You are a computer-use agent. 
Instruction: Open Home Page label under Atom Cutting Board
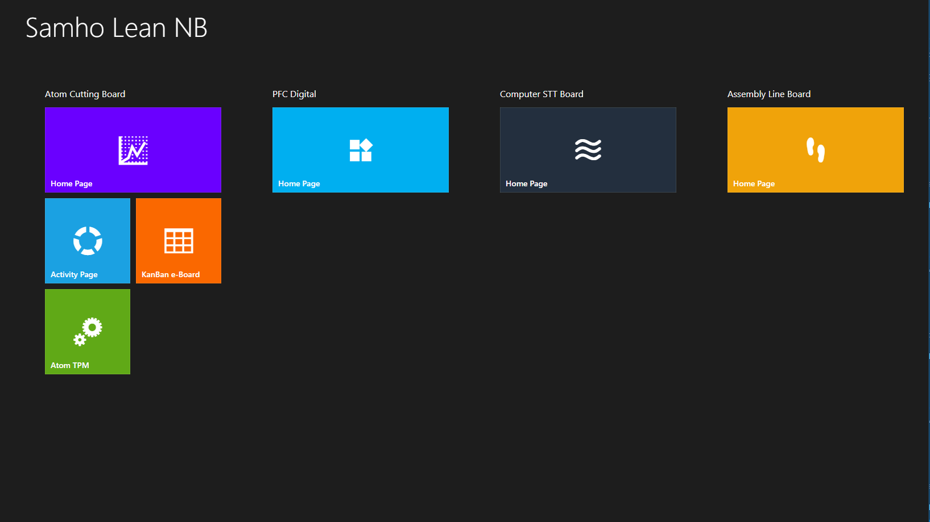[x=71, y=183]
